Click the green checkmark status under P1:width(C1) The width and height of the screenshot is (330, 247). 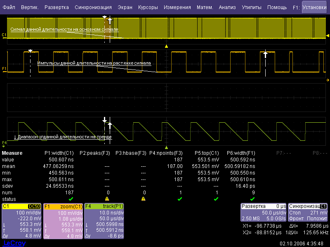click(x=71, y=198)
